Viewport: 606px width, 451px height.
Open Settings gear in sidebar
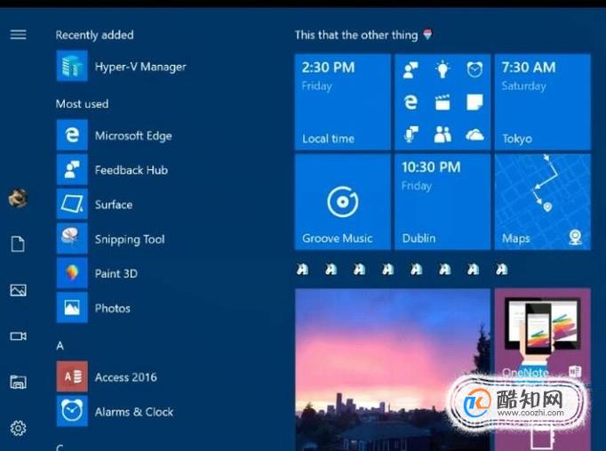(x=18, y=428)
